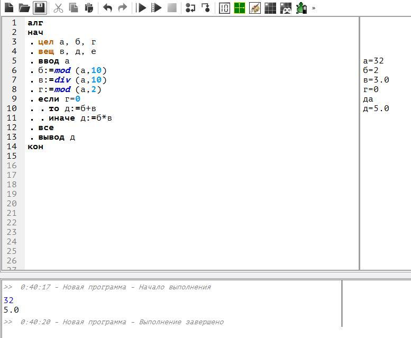This screenshot has height=338, width=411.
Task: Stop program execution with the square icon
Action: 172,8
